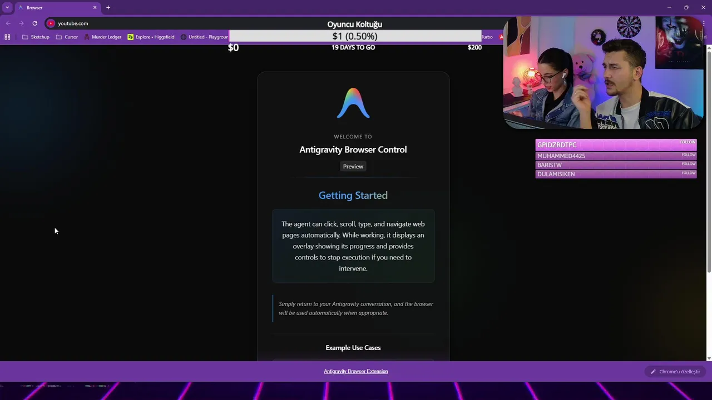The width and height of the screenshot is (712, 400).
Task: Click BARISTW follower entry
Action: click(616, 165)
